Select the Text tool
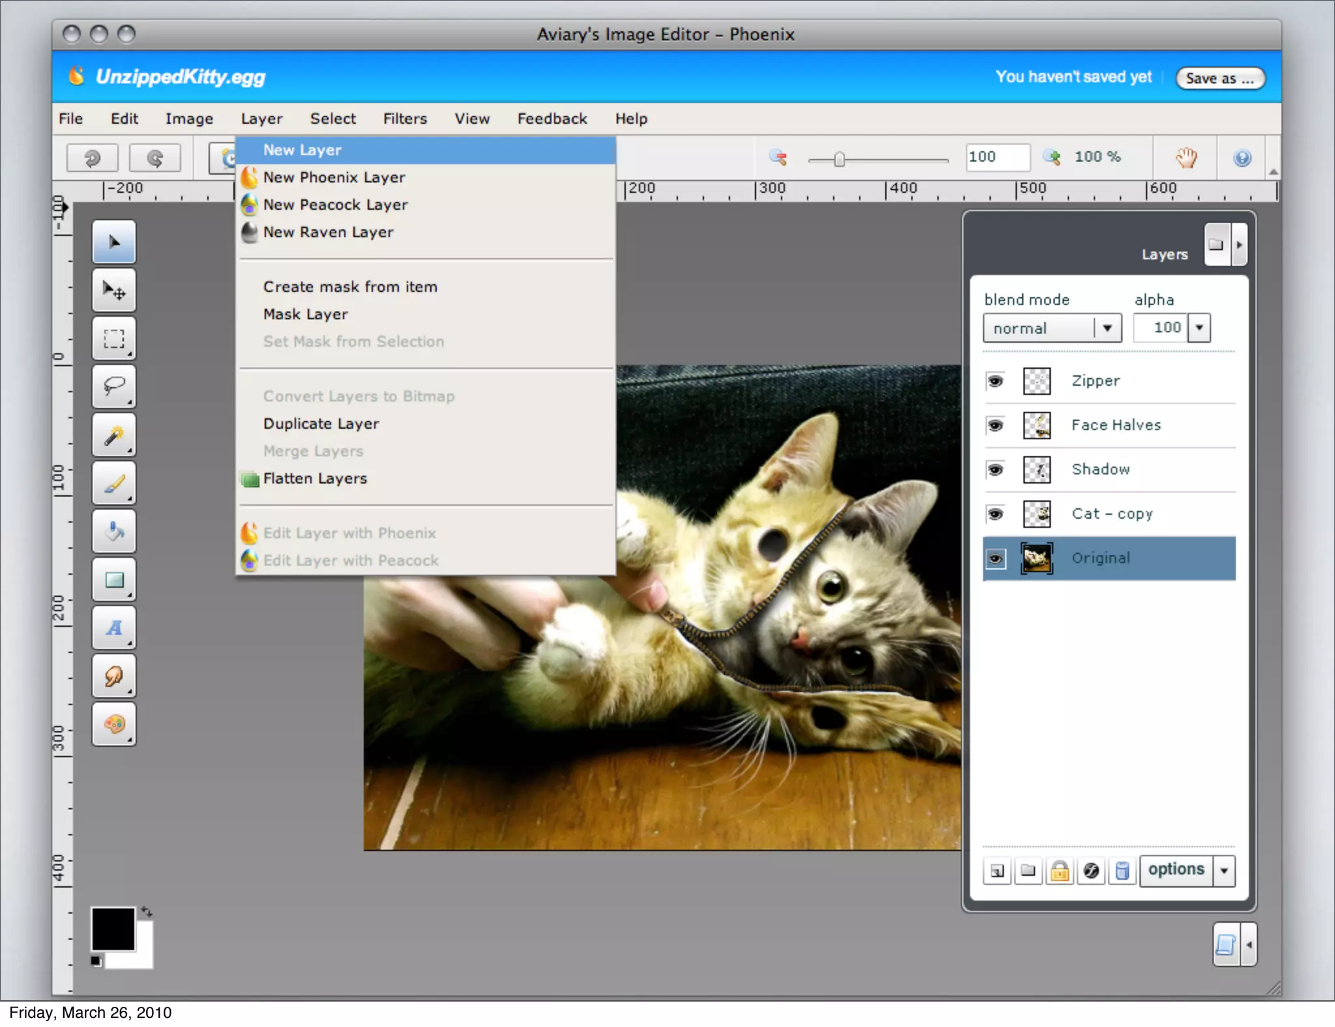The height and width of the screenshot is (1027, 1335). coord(114,628)
